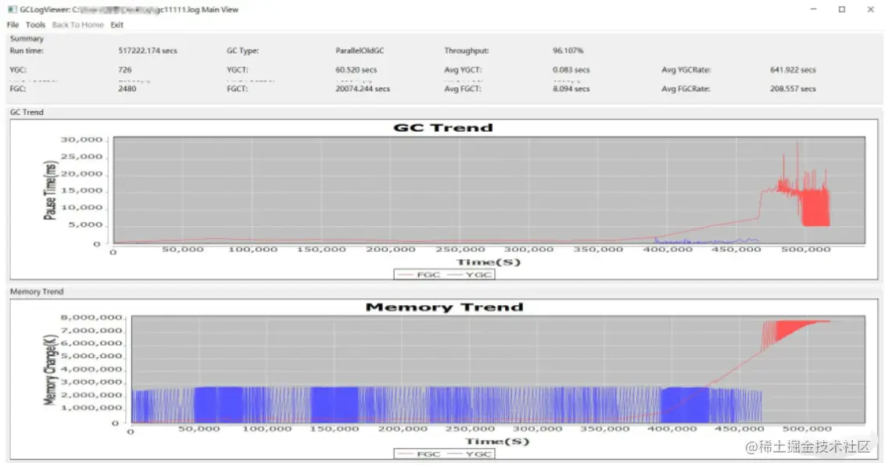Select the ParallelOldGC value
Viewport: 885px width, 469px height.
coord(360,51)
